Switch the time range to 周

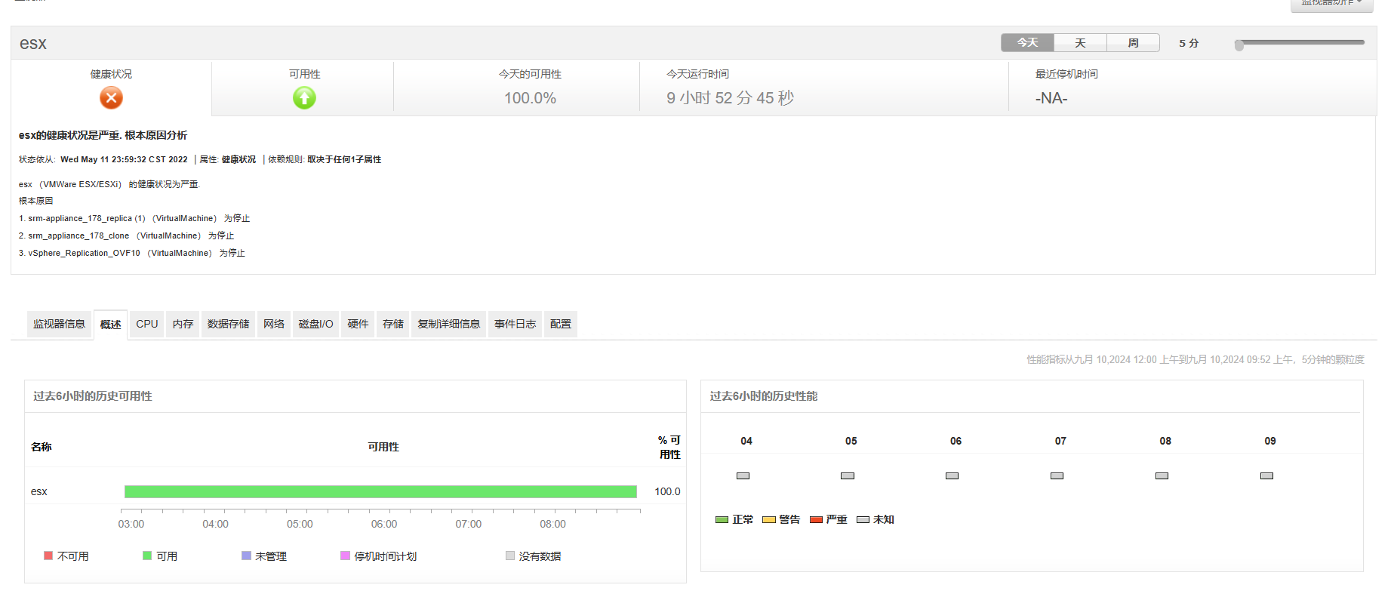[x=1133, y=43]
